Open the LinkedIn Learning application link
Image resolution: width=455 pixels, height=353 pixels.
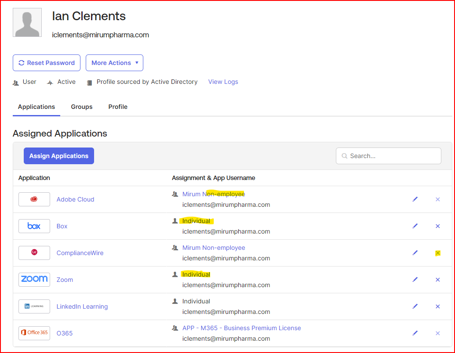click(82, 306)
